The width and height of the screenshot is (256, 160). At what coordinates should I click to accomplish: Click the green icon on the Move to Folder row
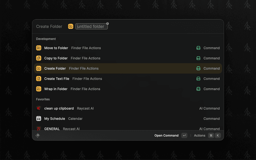[x=198, y=48]
